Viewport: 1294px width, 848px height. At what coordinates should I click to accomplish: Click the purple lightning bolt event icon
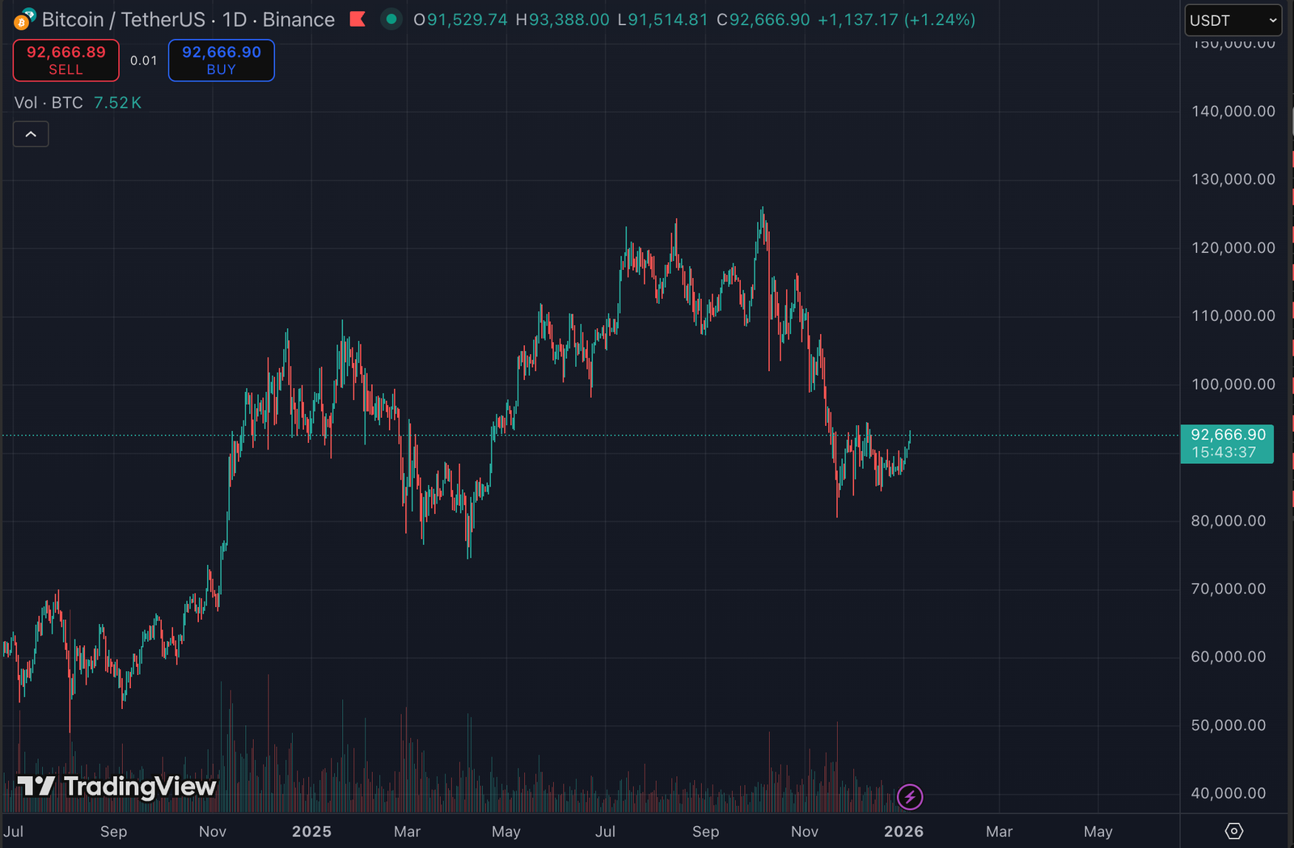910,797
